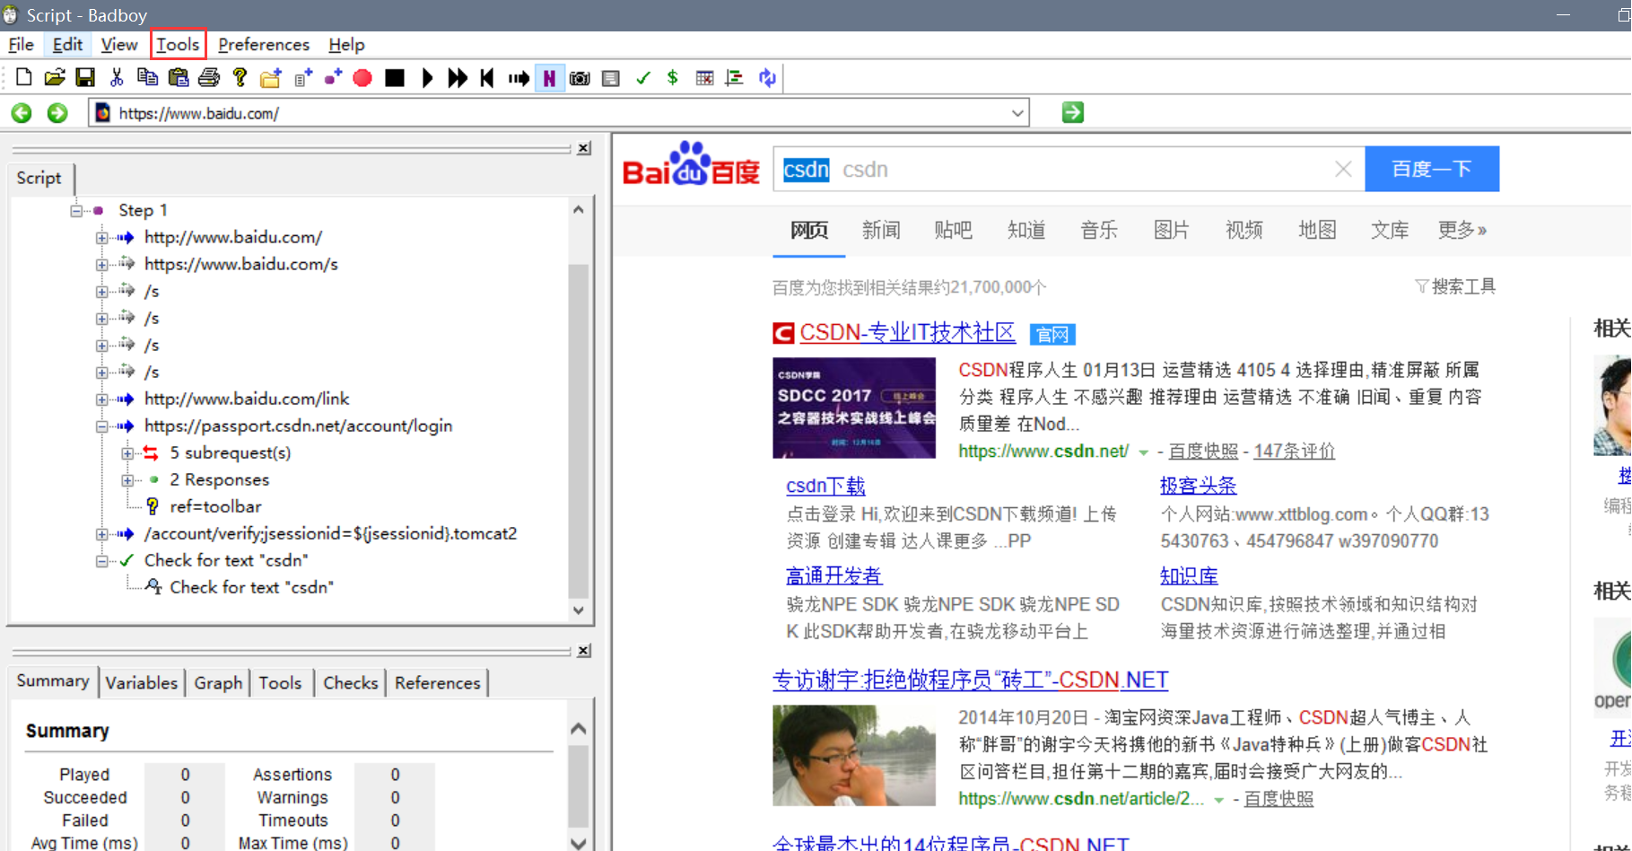This screenshot has width=1632, height=851.
Task: Play the script with the single triangle button
Action: [427, 78]
